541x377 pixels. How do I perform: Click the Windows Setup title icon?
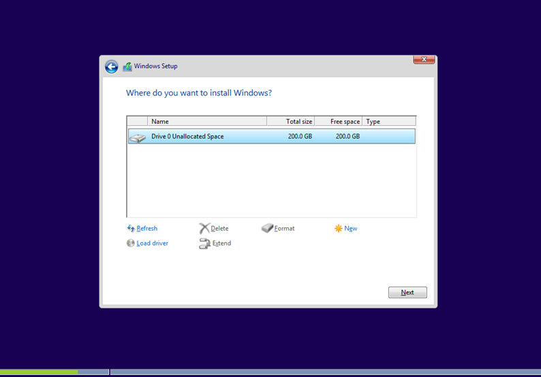pyautogui.click(x=127, y=66)
